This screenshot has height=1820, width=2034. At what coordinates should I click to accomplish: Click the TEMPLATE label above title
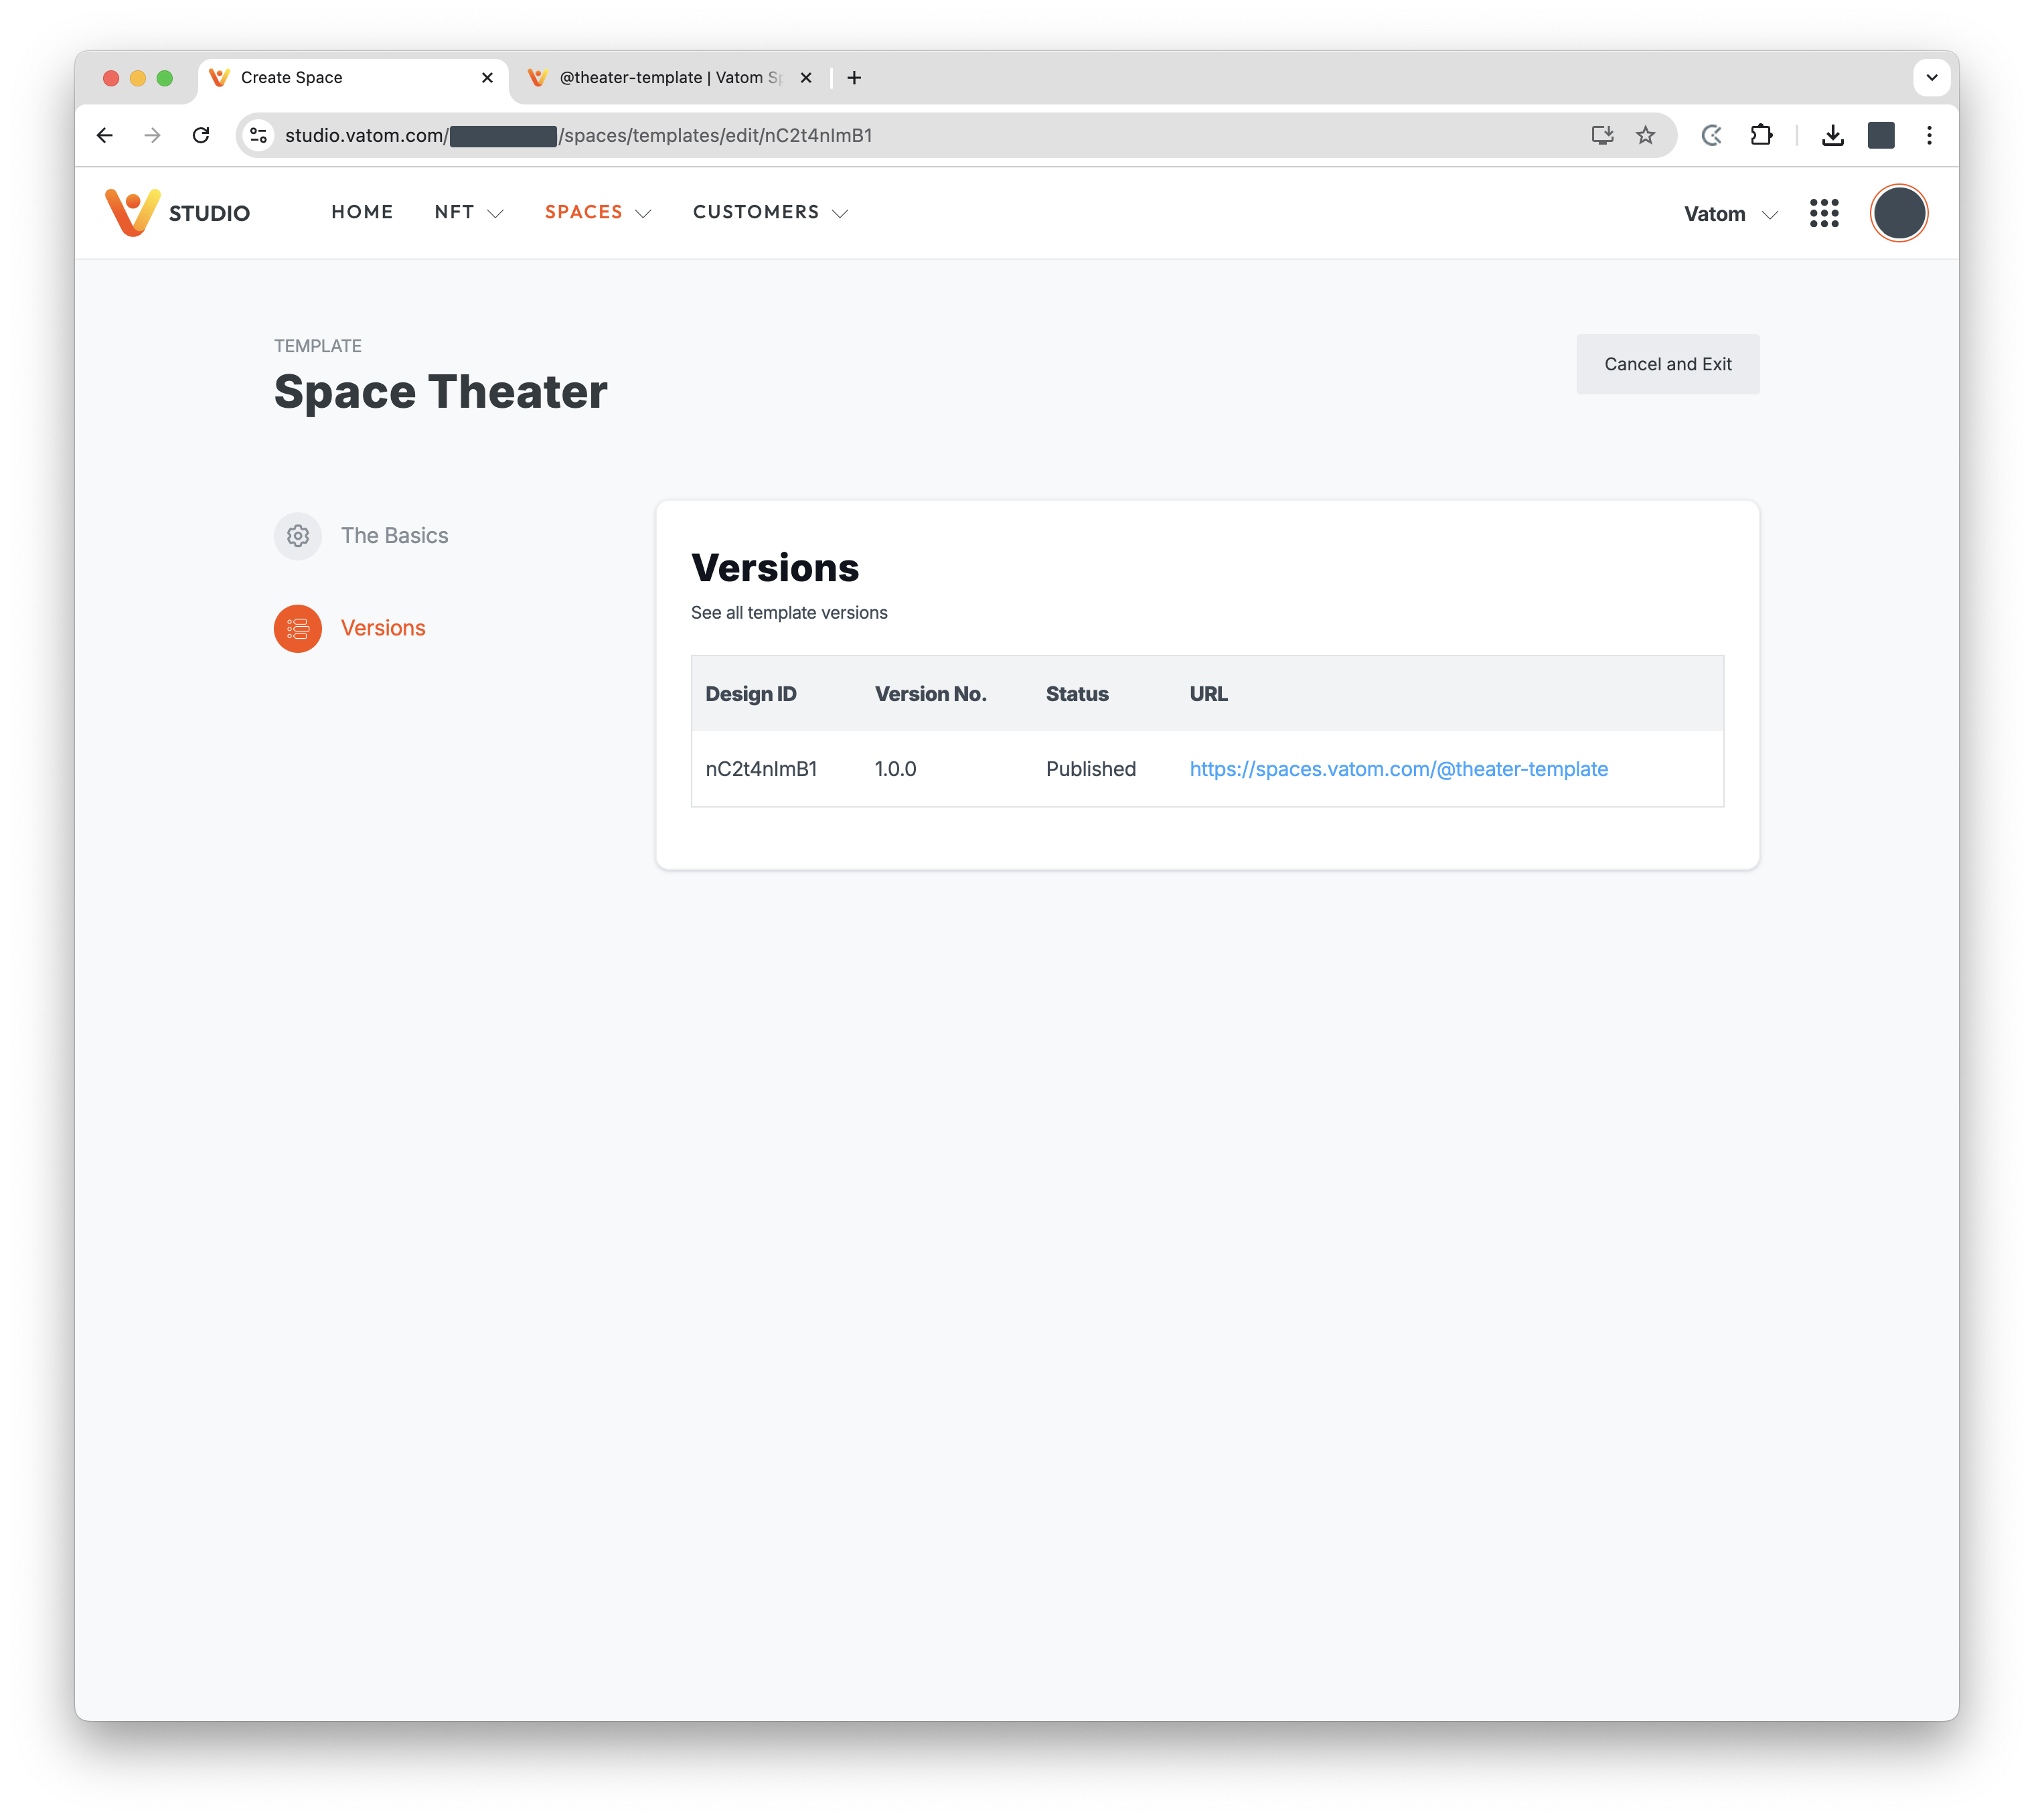[318, 346]
